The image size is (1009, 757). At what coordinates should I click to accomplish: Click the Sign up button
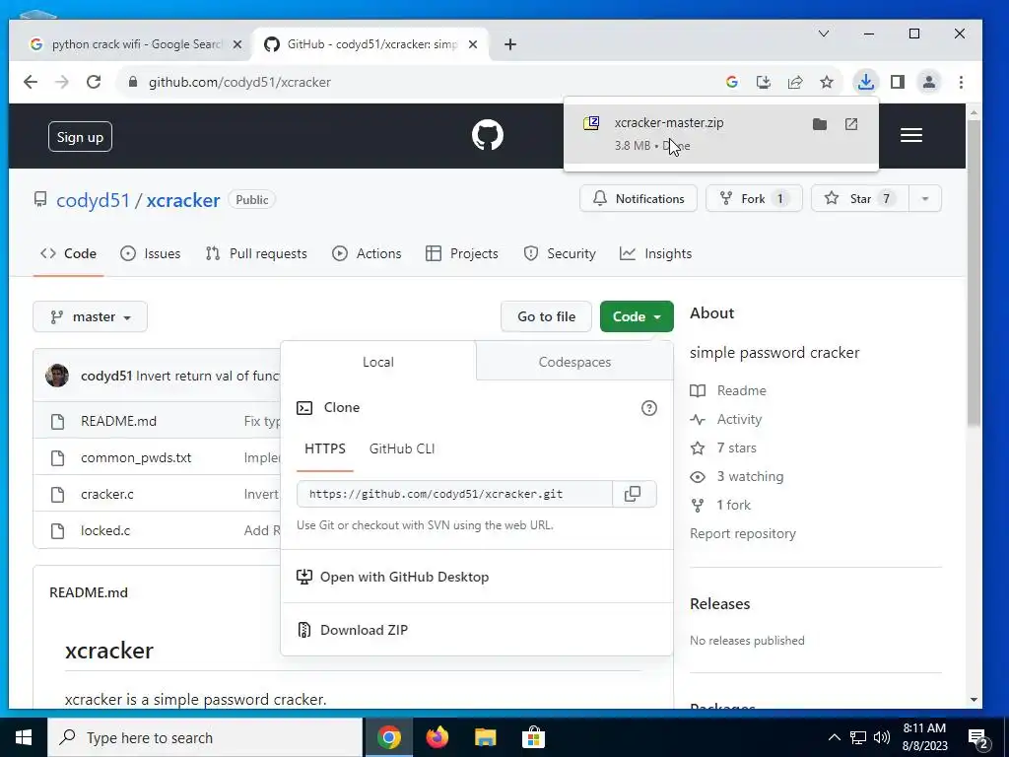(x=80, y=136)
